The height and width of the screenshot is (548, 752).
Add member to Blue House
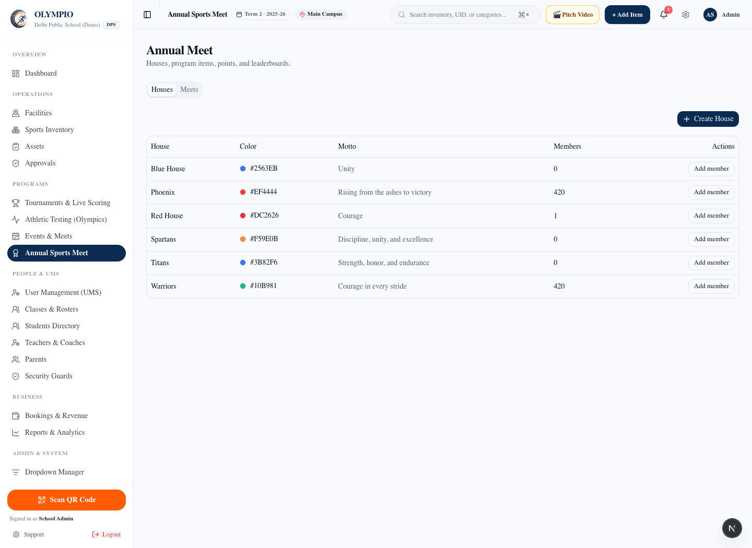pyautogui.click(x=711, y=169)
